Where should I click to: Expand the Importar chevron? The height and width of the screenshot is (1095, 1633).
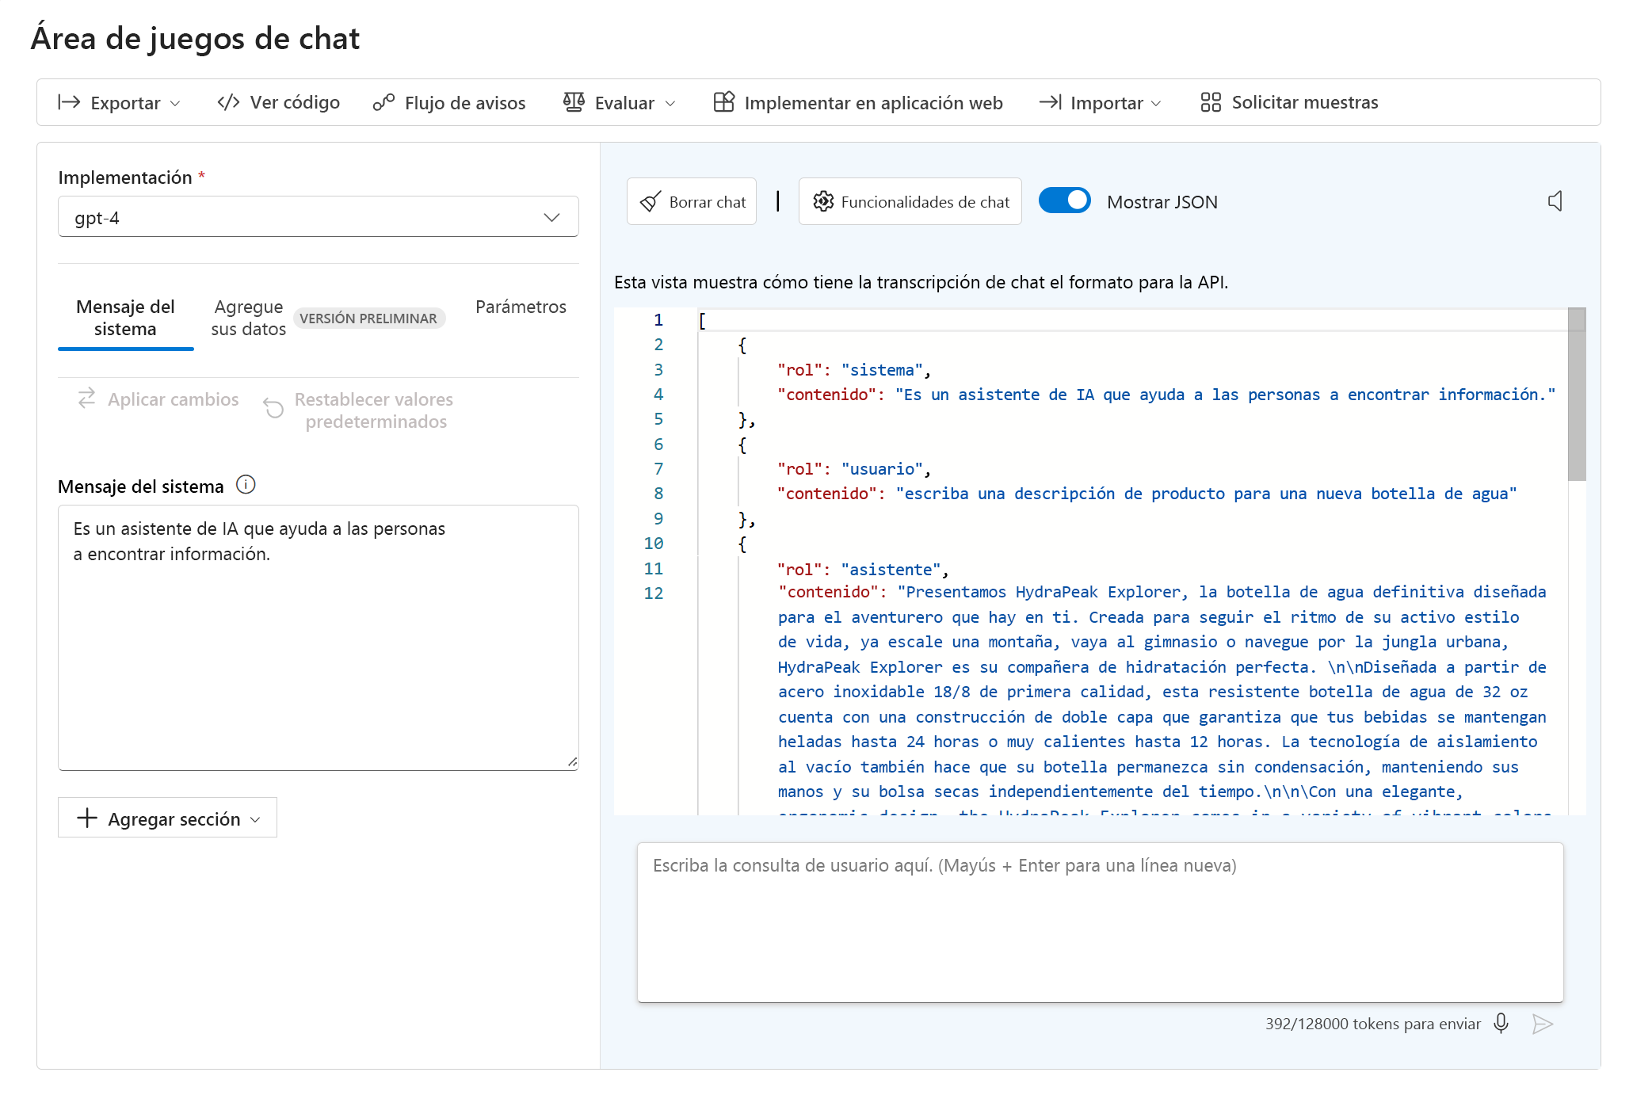pos(1156,104)
